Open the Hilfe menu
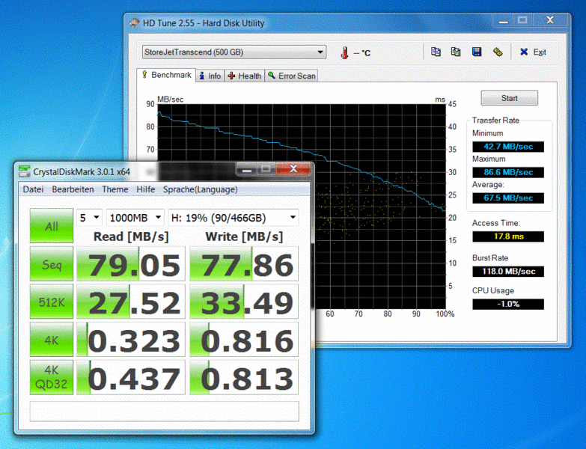Viewport: 586px width, 449px height. (x=145, y=189)
